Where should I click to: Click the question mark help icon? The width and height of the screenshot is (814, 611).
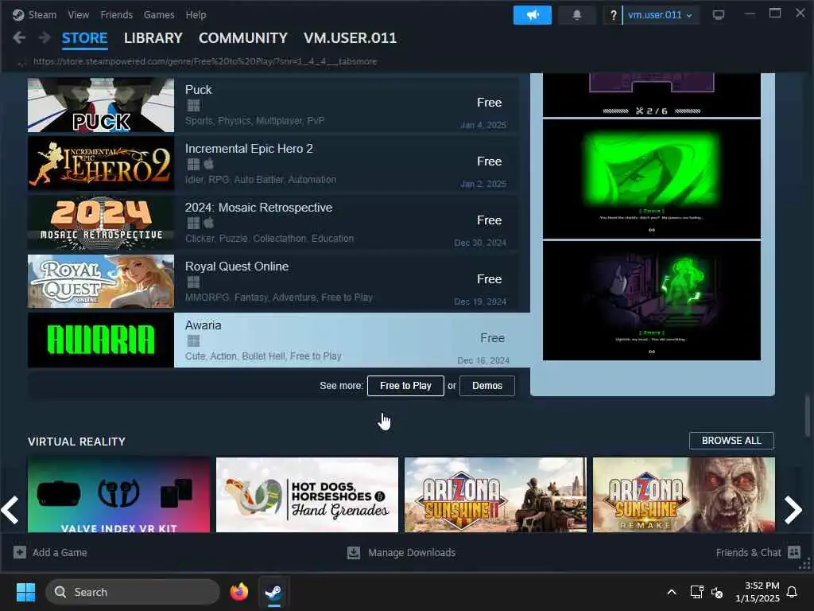(613, 15)
